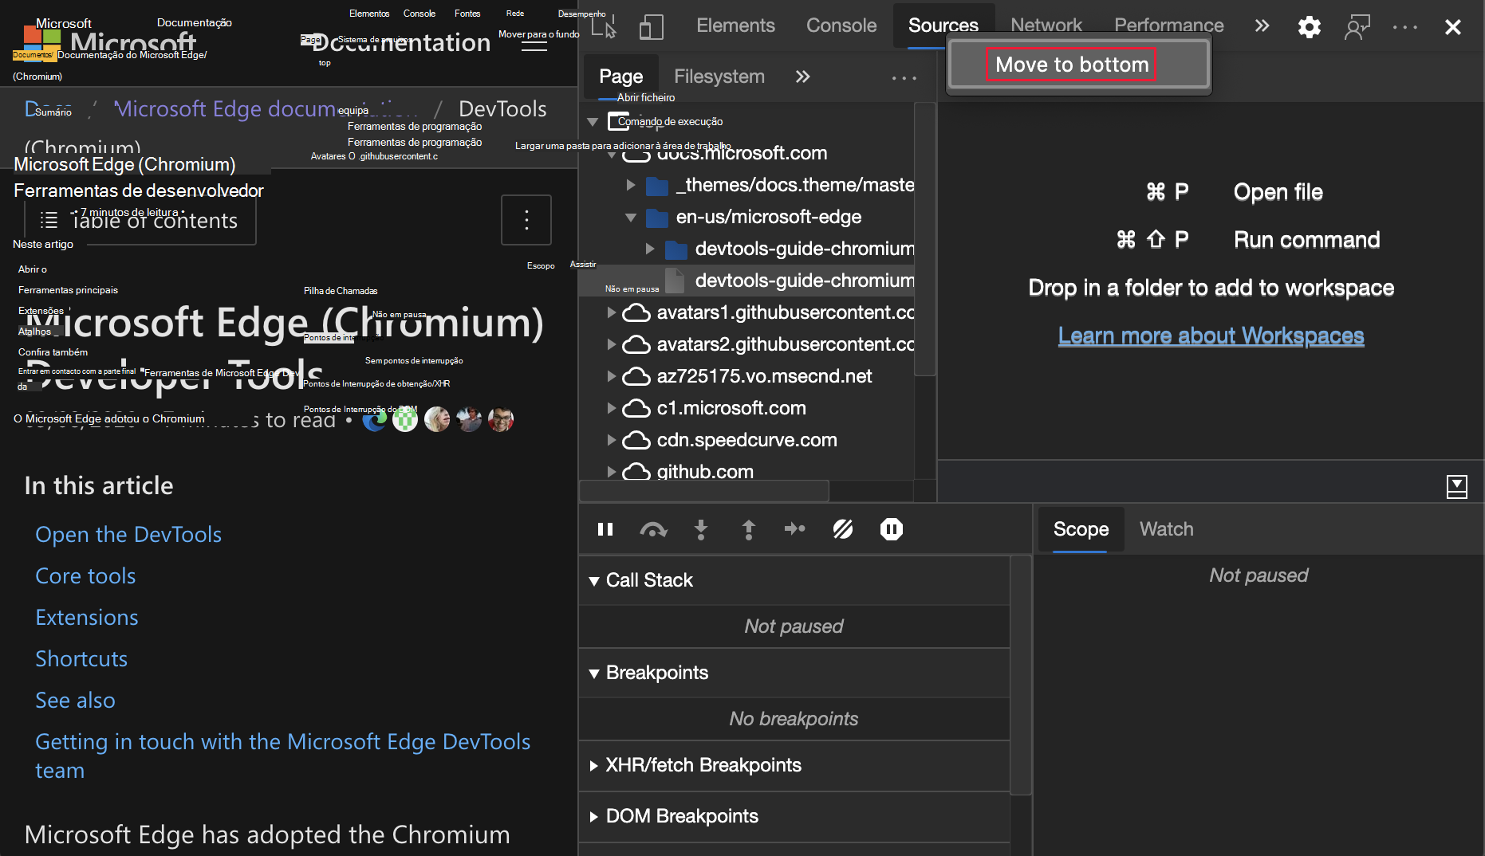Screen dimensions: 1485x856
Task: Close the DevTools panel
Action: pyautogui.click(x=1452, y=27)
